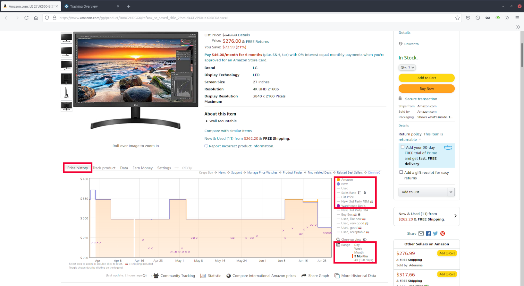Click Share Graph arrow
Image resolution: width=524 pixels, height=286 pixels.
[304, 276]
